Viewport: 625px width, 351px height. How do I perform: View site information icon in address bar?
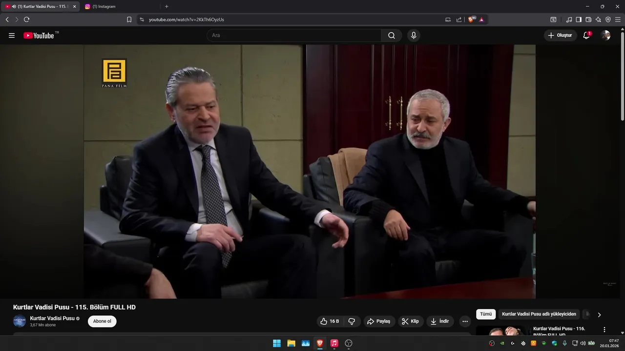pos(142,19)
